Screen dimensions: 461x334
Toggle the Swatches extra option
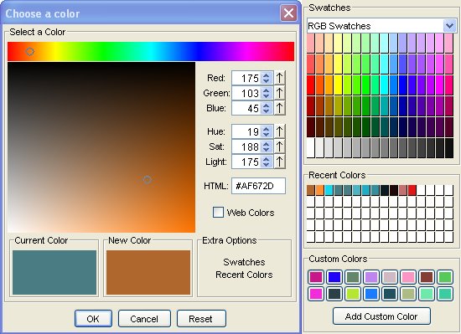pos(244,262)
